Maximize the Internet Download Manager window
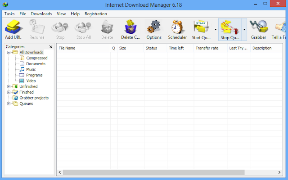This screenshot has height=180, width=288. click(x=265, y=3)
